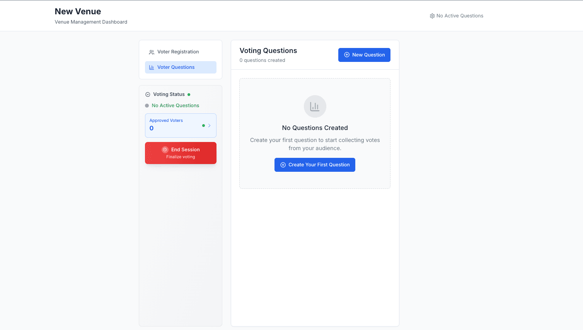Click the New Venue title

78,12
